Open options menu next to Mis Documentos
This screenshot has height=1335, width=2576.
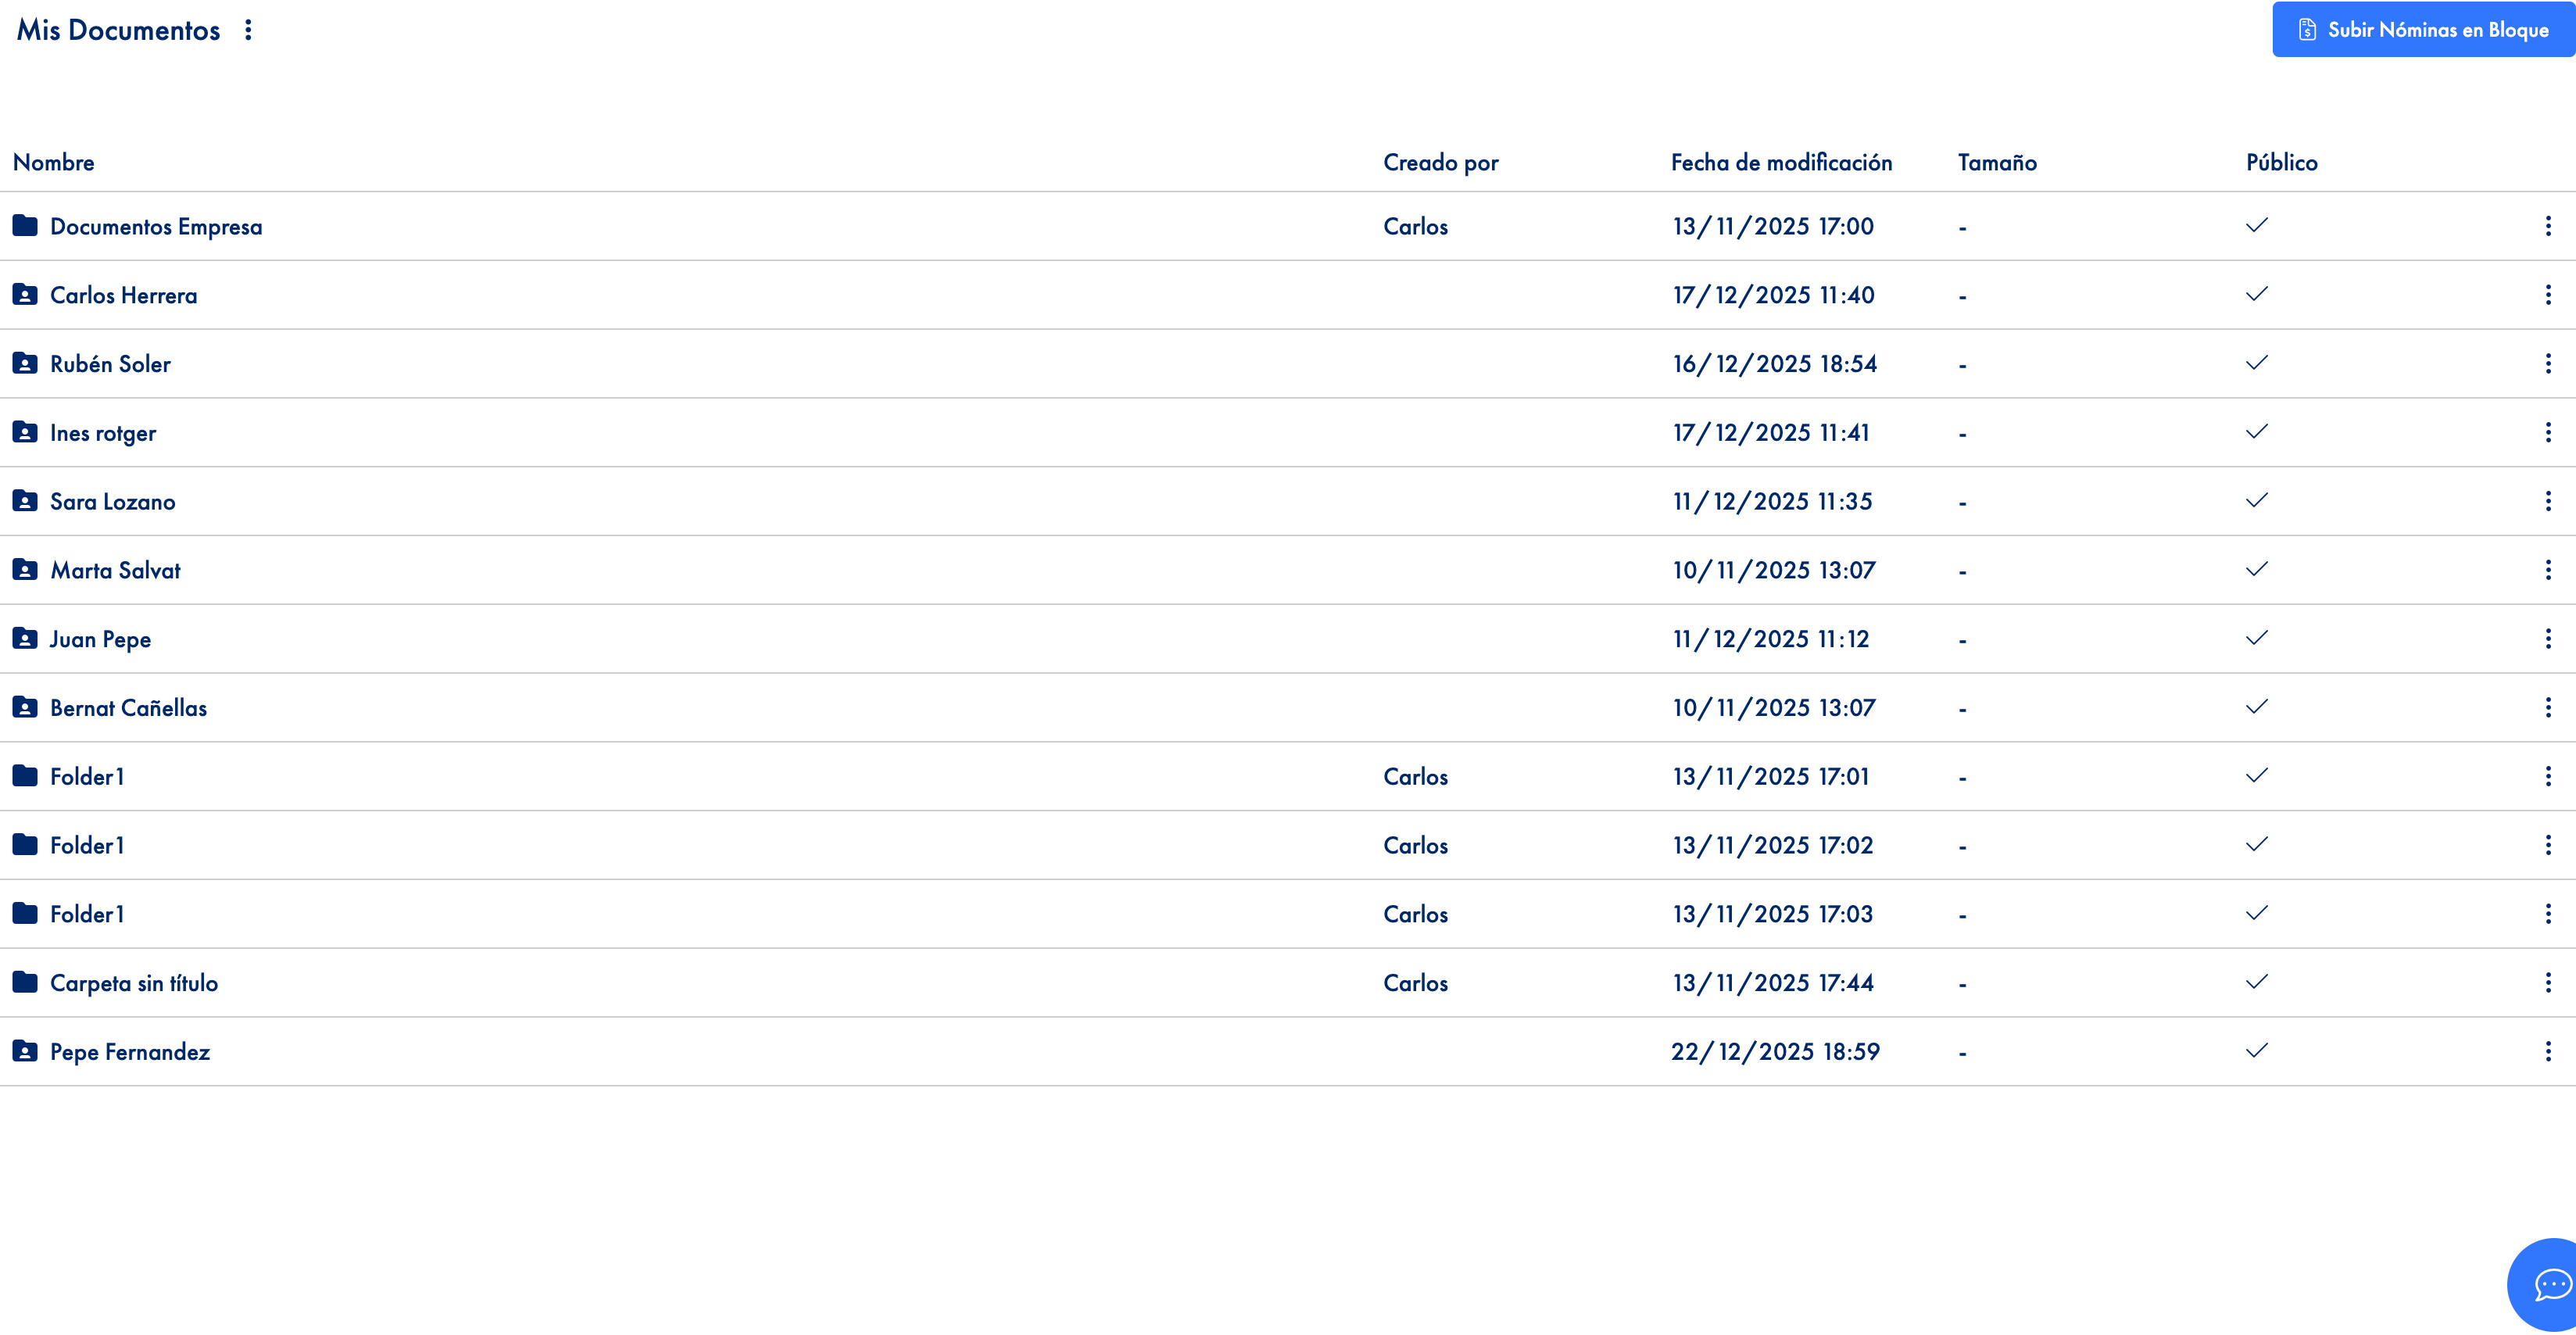coord(248,30)
